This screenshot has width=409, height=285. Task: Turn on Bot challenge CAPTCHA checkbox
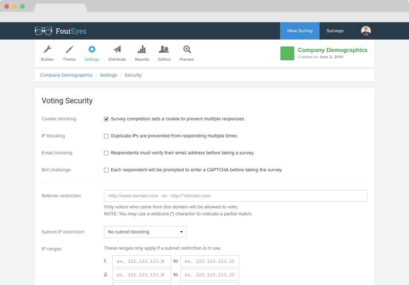[106, 170]
